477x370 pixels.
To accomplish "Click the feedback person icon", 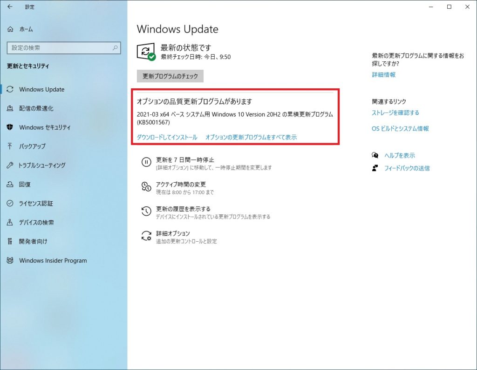I will tap(375, 168).
